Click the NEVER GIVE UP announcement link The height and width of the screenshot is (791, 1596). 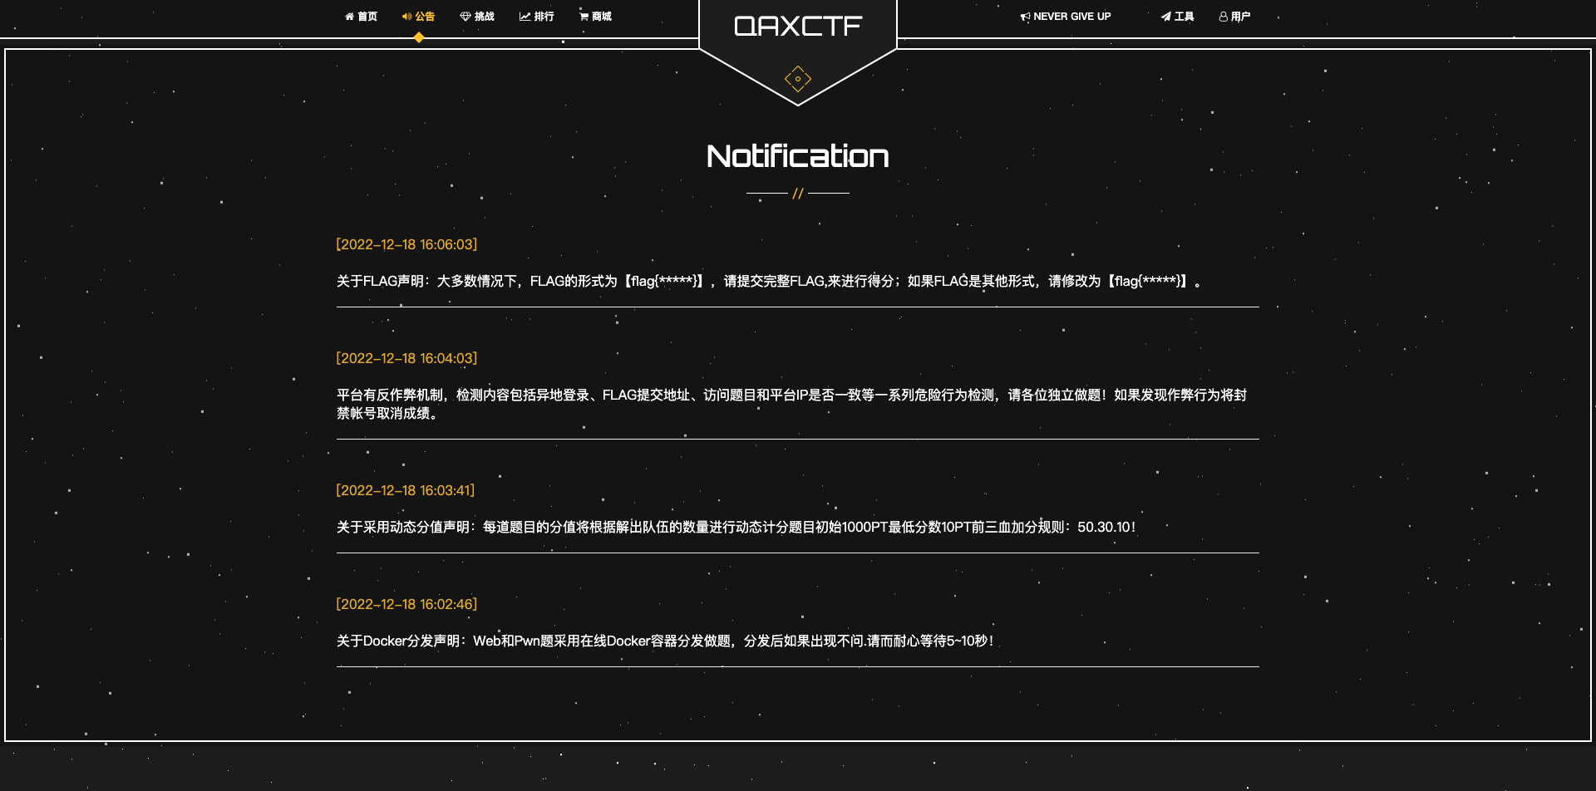1071,16
